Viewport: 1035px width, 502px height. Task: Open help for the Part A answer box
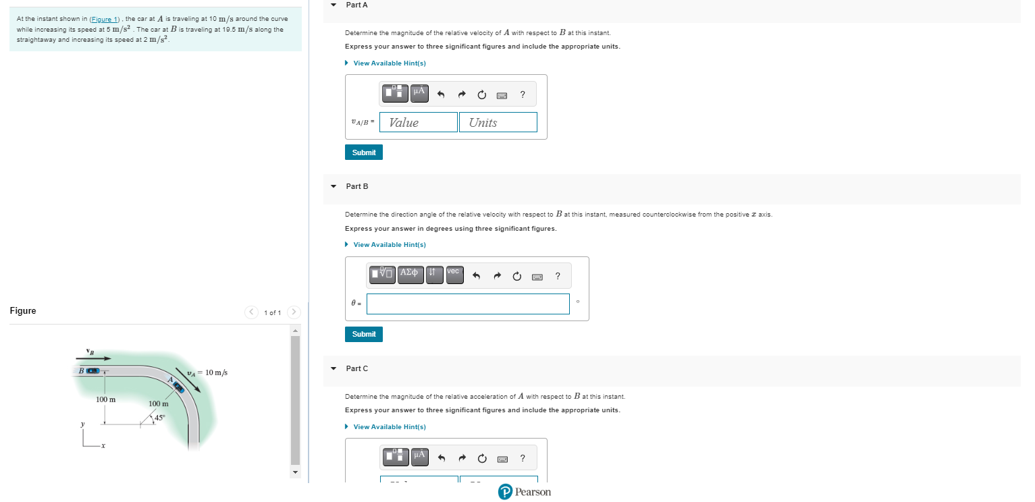click(x=523, y=95)
